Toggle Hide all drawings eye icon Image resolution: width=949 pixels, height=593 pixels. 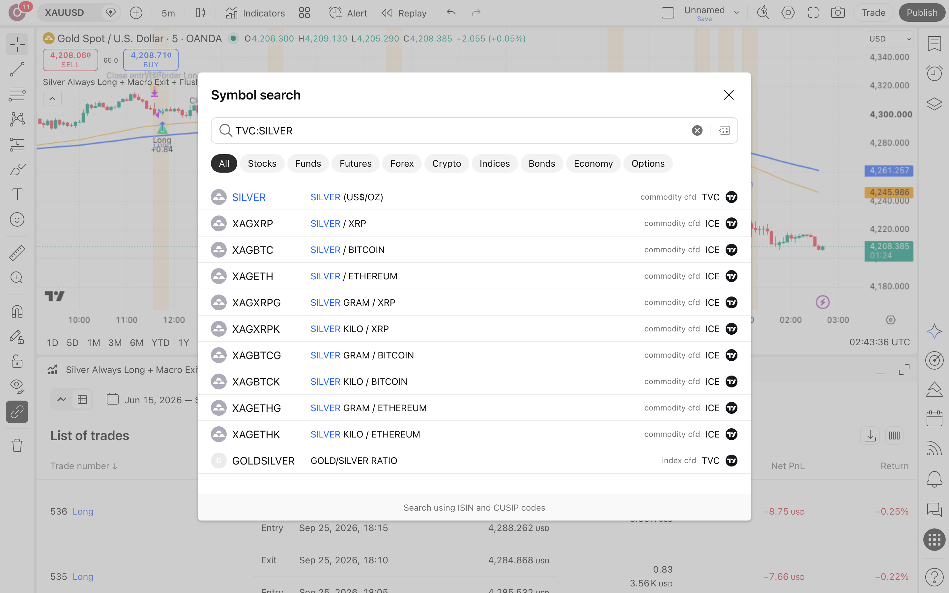[x=17, y=386]
